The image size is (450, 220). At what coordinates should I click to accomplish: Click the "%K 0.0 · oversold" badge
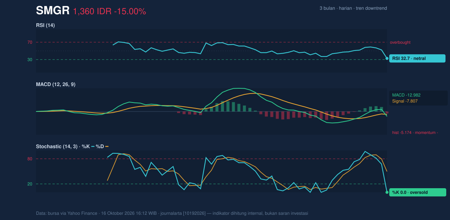coord(418,192)
